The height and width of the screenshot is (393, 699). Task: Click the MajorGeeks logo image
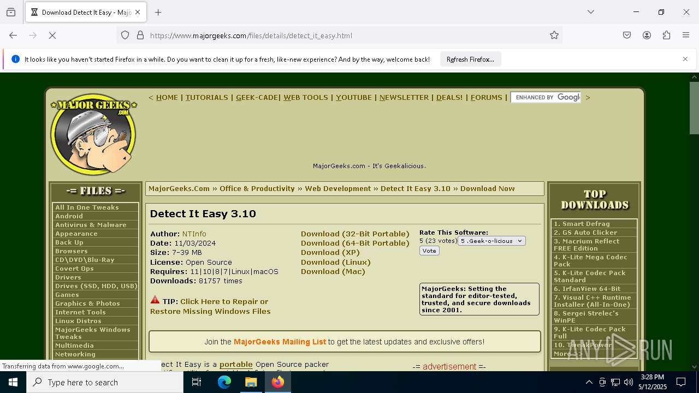(93, 134)
